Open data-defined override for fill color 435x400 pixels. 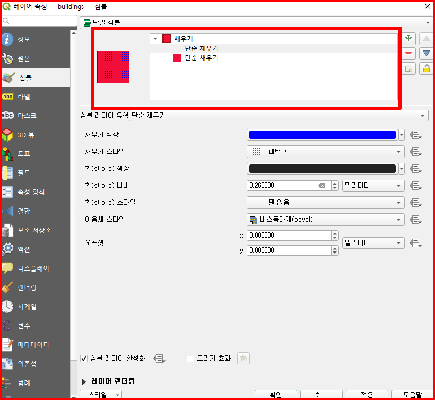point(415,135)
